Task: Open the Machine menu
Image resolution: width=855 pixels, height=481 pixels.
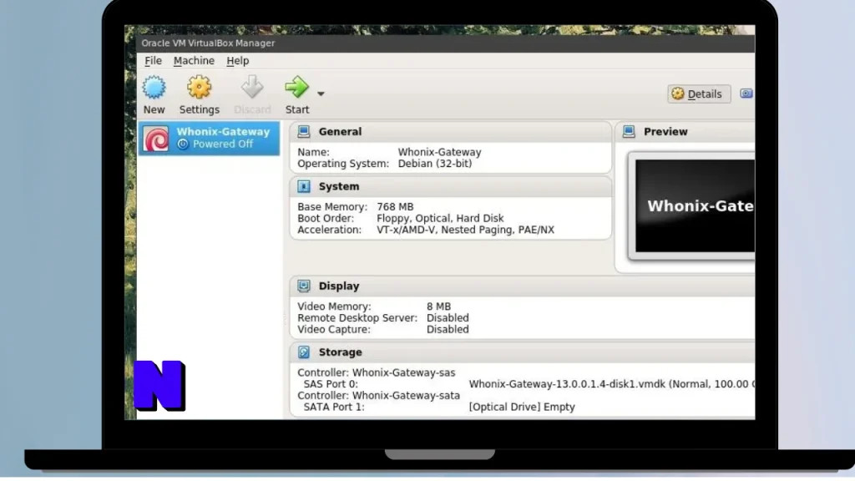Action: point(194,60)
